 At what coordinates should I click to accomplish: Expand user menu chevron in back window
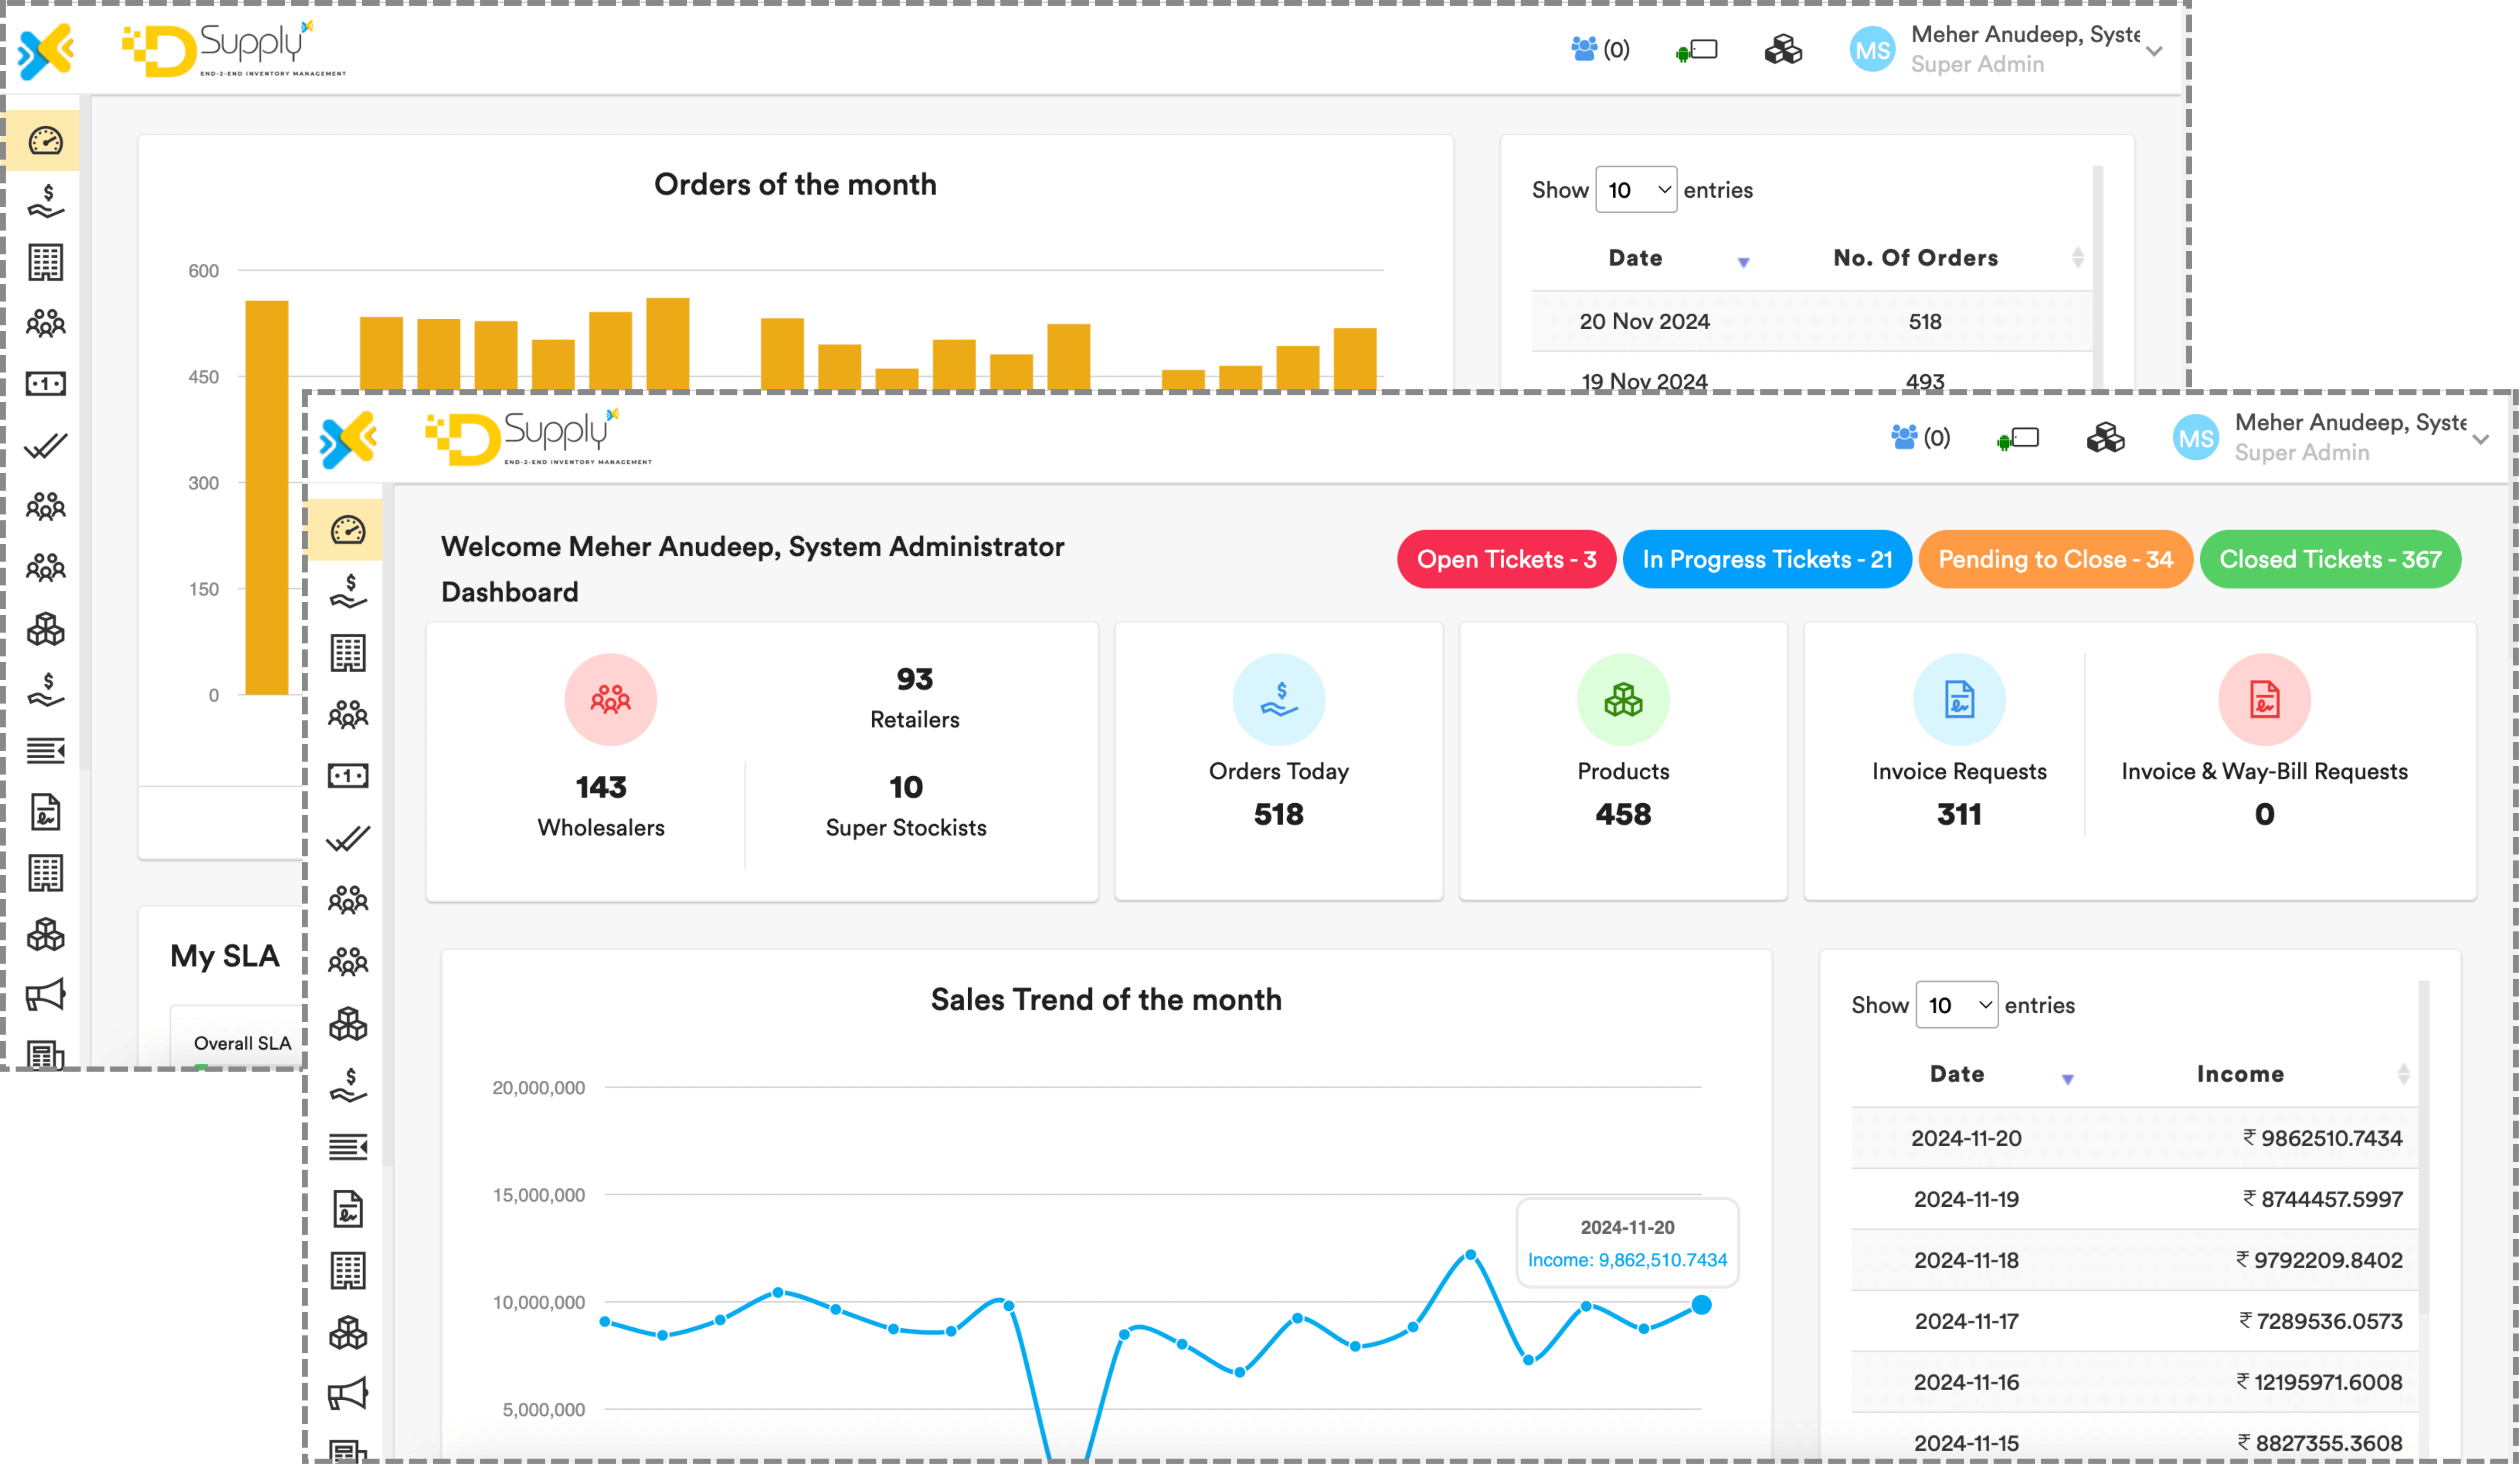point(2155,50)
